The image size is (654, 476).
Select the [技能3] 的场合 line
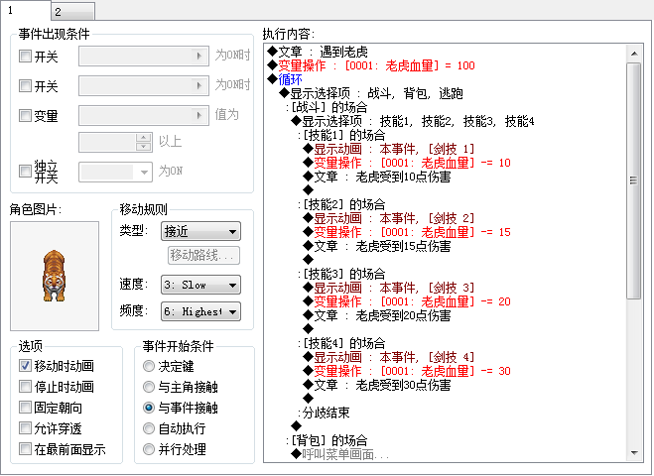[x=341, y=274]
